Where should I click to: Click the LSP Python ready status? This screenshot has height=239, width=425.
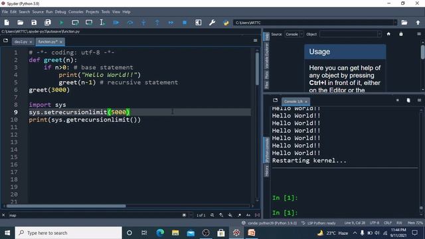point(319,223)
